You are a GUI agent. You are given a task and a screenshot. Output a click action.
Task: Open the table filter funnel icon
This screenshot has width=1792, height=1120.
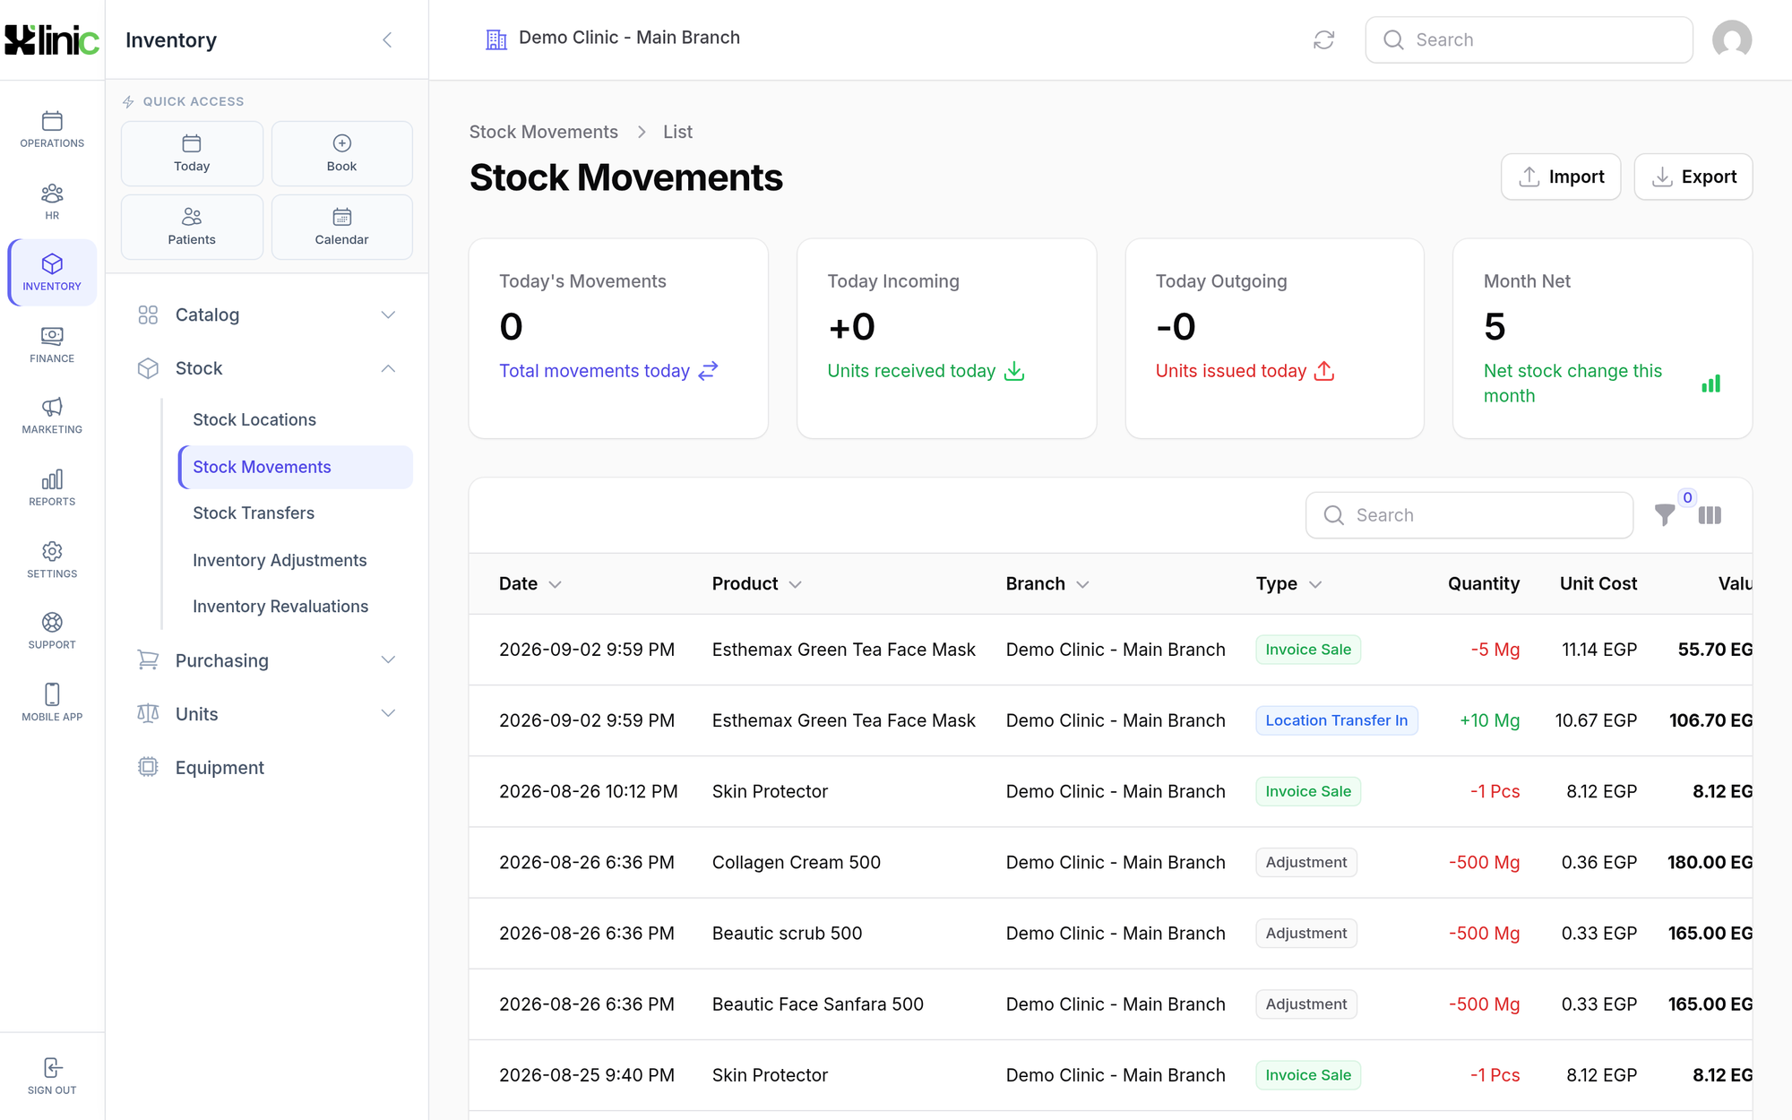tap(1665, 515)
